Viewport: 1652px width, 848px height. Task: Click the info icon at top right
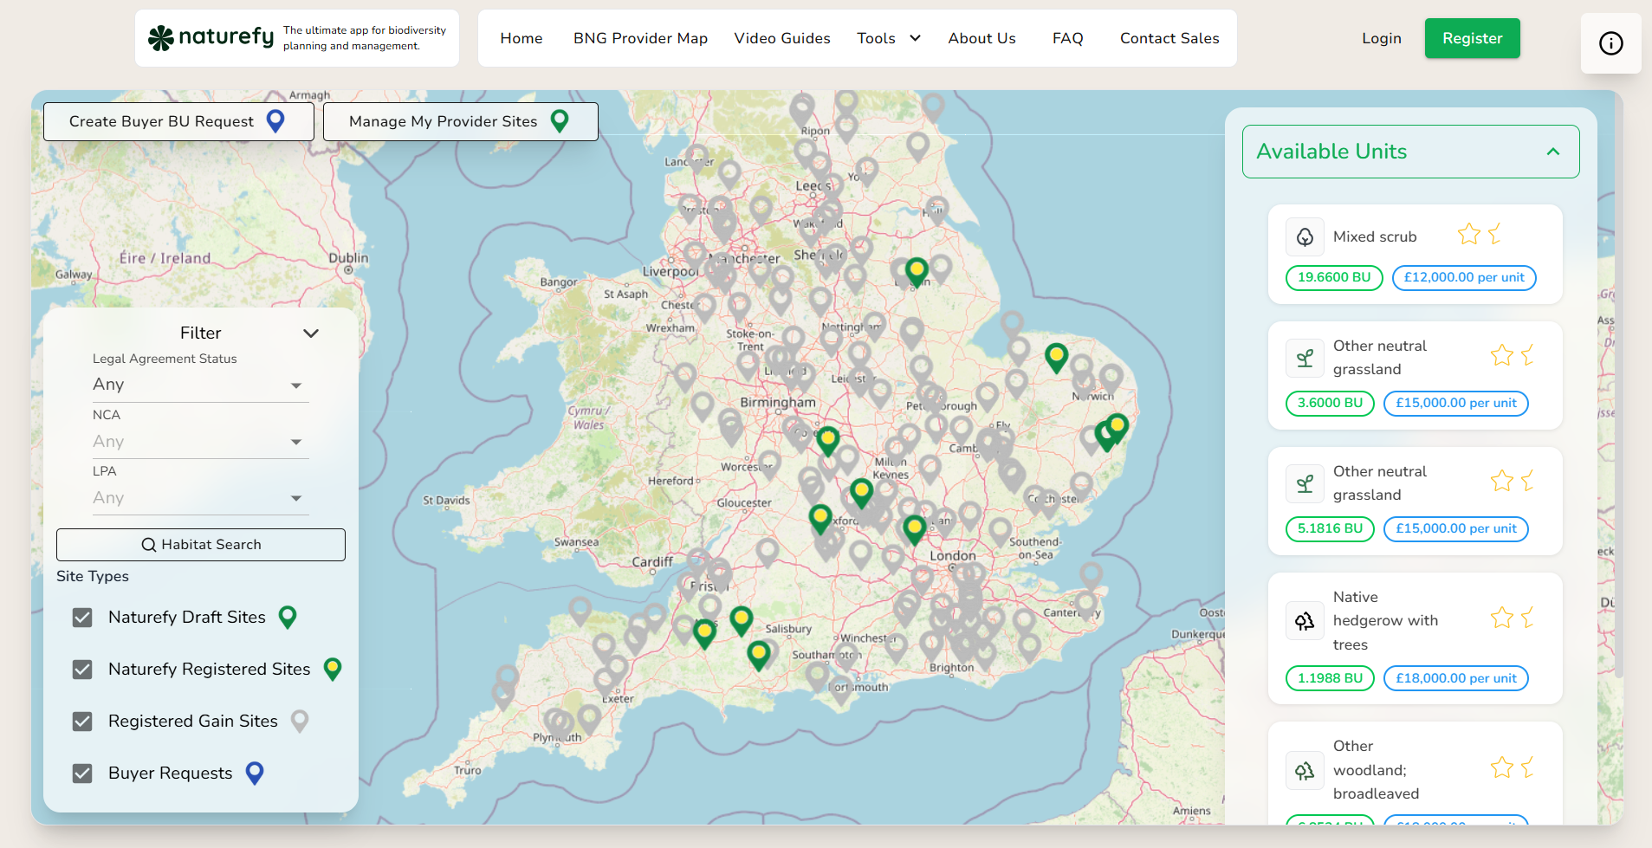pyautogui.click(x=1610, y=43)
